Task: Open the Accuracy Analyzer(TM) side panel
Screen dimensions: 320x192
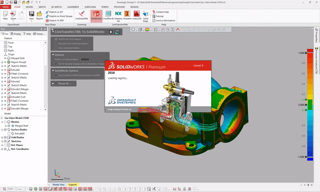Action: [316, 60]
